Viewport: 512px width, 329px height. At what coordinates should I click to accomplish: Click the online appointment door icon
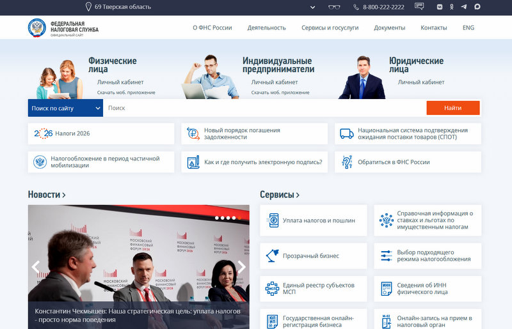tap(387, 321)
